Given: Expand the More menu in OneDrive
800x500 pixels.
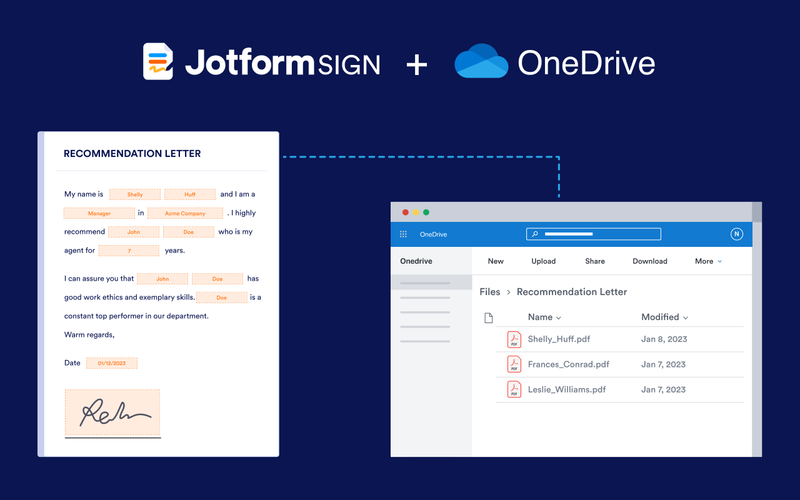Looking at the screenshot, I should click(x=707, y=261).
